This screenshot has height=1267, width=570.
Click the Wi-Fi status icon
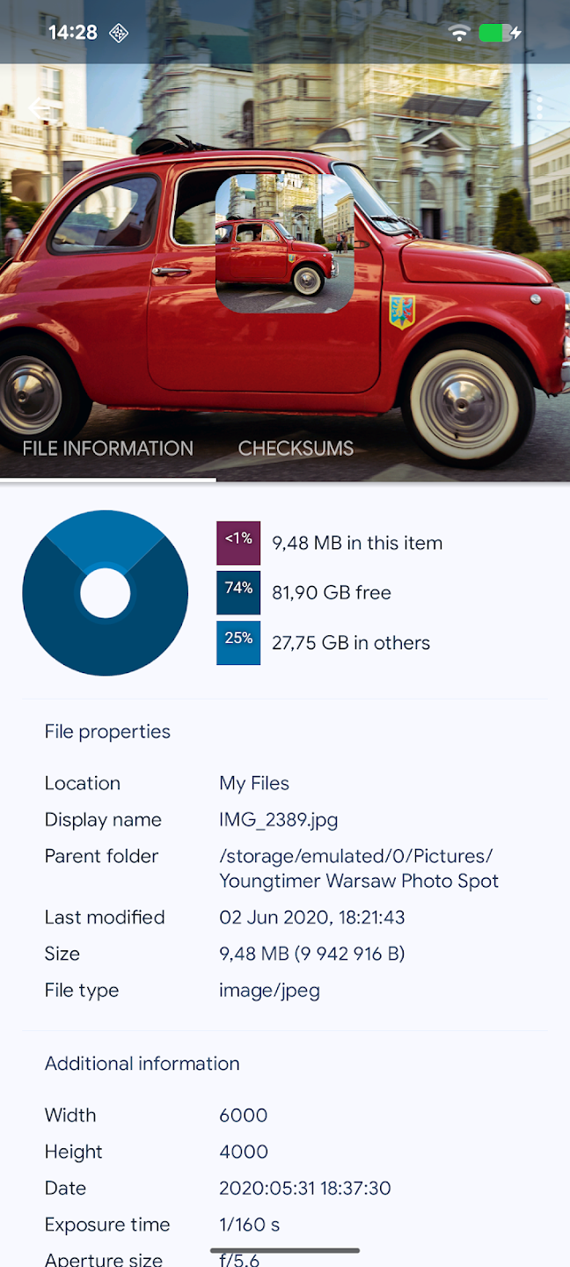coord(458,33)
